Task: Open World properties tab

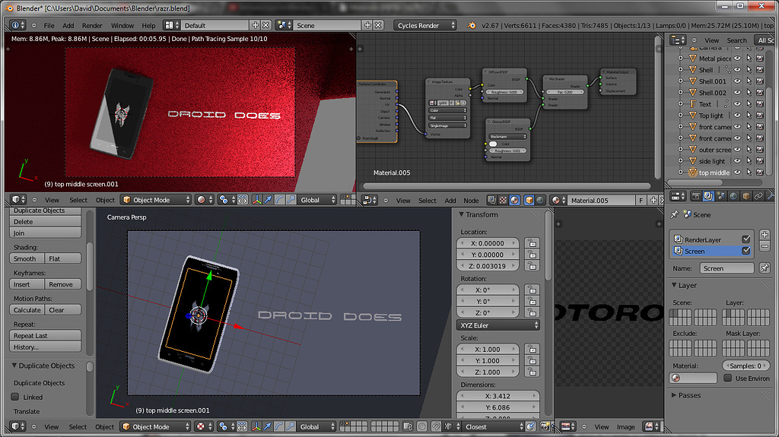Action: point(733,196)
